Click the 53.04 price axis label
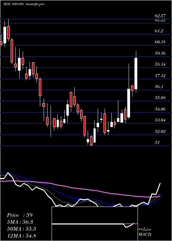Image resolution: width=172 pixels, height=241 pixels. click(160, 120)
